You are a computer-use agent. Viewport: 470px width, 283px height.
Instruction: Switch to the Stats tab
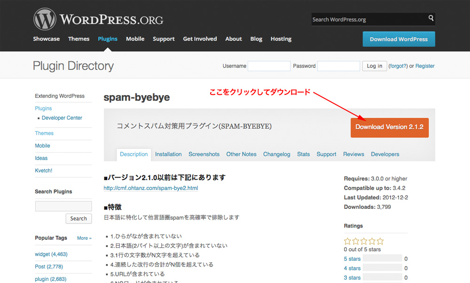click(303, 154)
